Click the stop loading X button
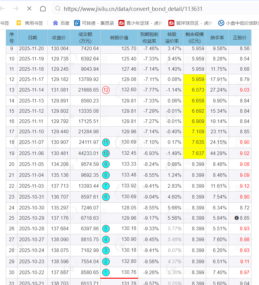The width and height of the screenshot is (259, 285). pos(29,9)
